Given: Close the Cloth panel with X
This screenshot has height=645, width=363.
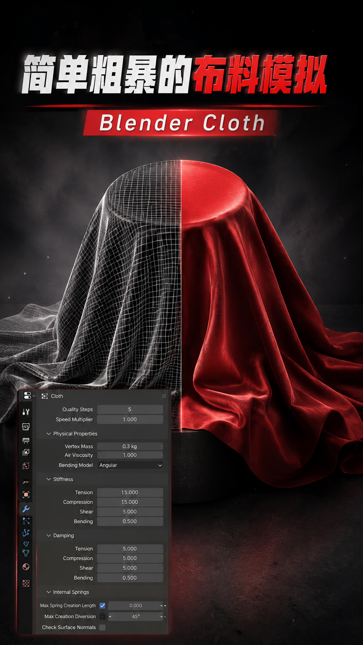Looking at the screenshot, I should (164, 396).
